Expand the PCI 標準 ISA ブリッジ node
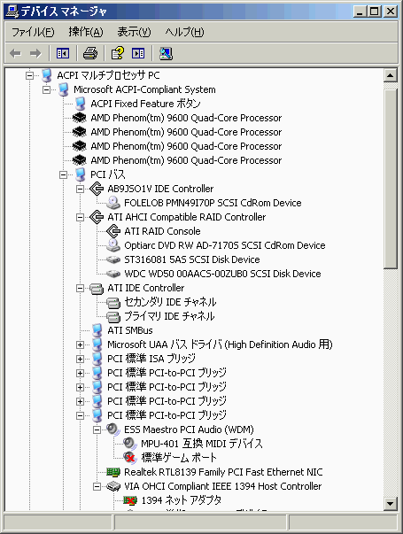403x534 pixels. tap(80, 359)
